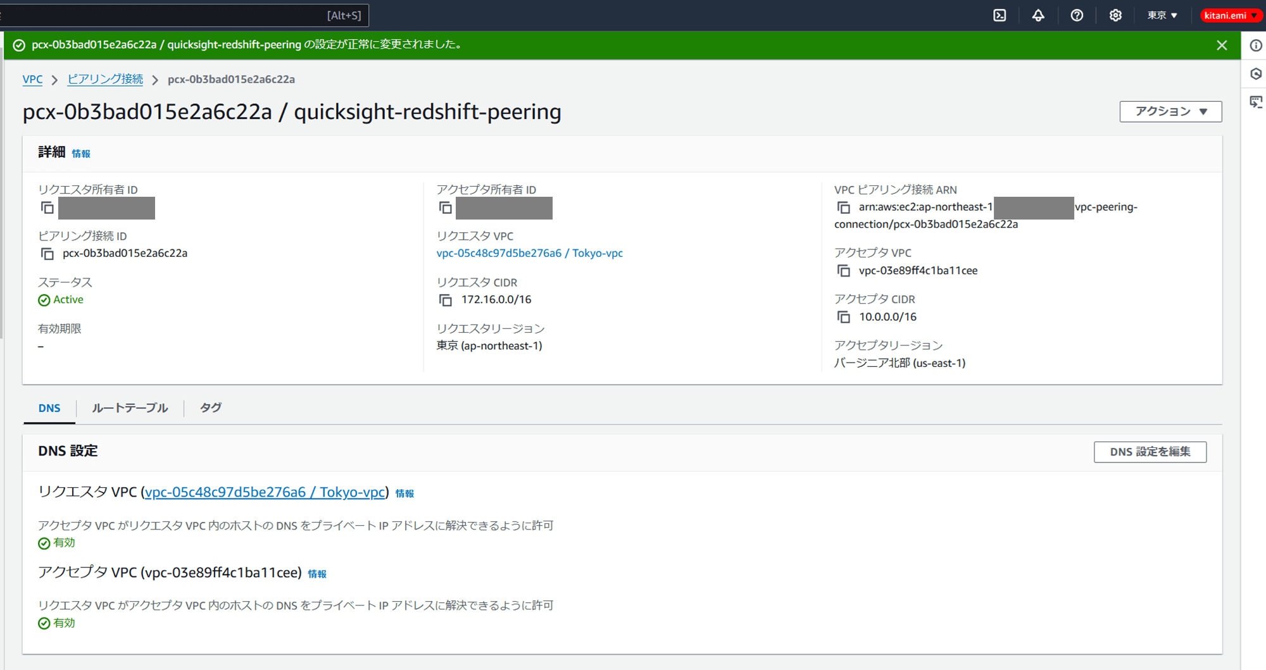Copy the ピアリング接続 ID
The width and height of the screenshot is (1266, 670).
pos(47,254)
